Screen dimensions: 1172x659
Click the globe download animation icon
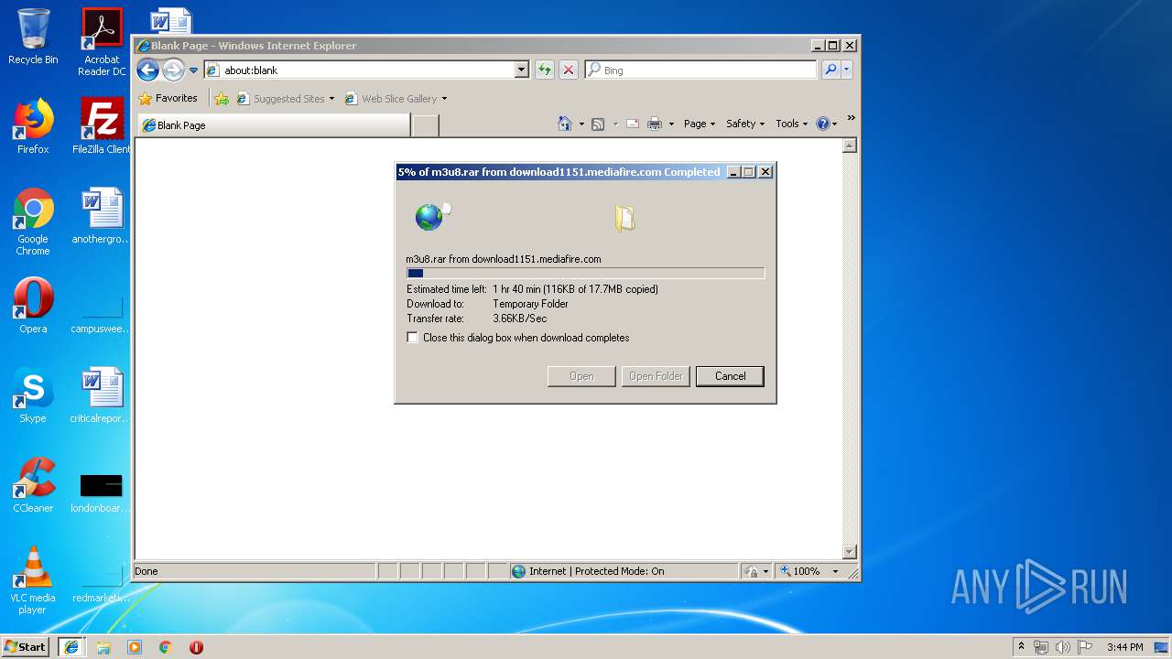click(x=429, y=217)
